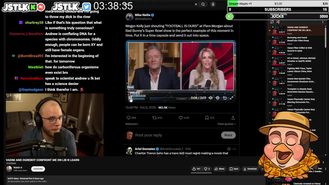329x185 pixels.
Task: Click @Gaymudgeon username in chat
Action: tap(31, 90)
